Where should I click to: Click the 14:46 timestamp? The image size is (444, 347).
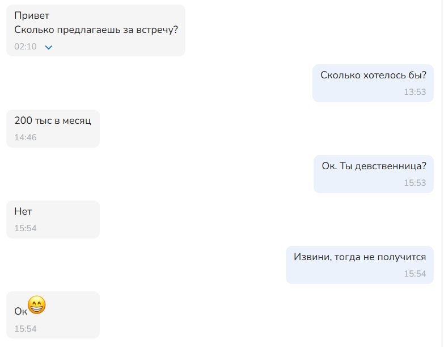tap(26, 137)
